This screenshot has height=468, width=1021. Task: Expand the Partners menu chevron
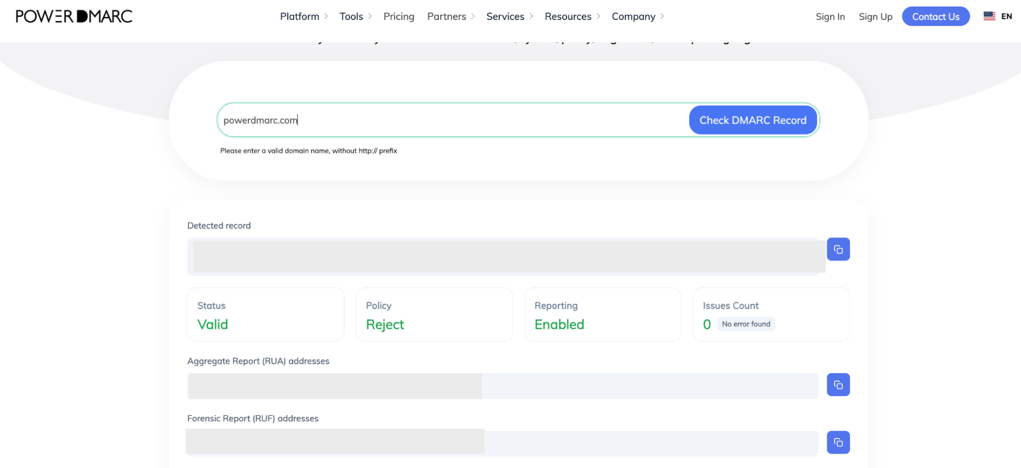pos(473,16)
